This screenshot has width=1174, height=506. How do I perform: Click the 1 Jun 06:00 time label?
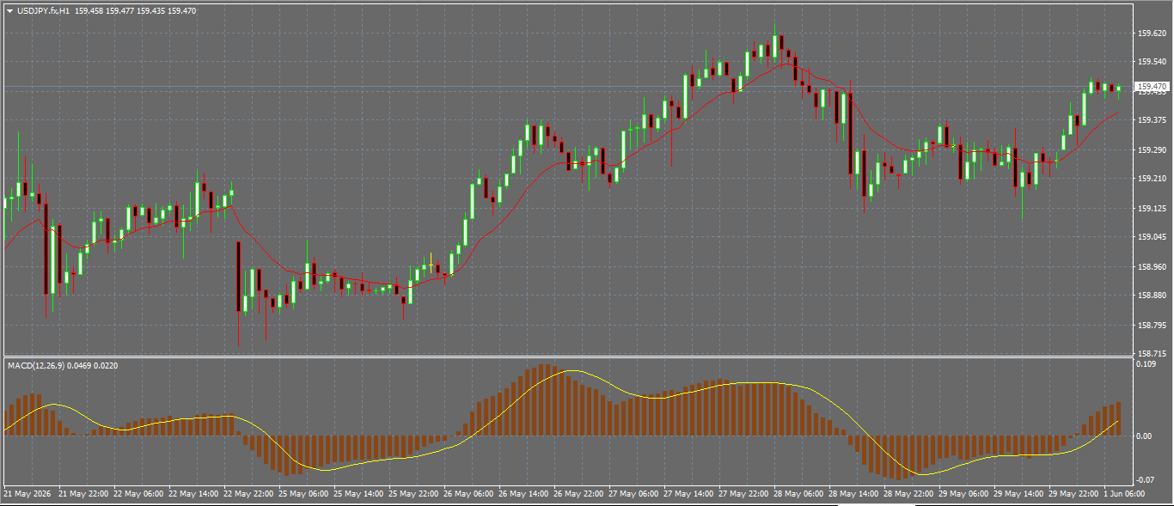tap(1125, 495)
